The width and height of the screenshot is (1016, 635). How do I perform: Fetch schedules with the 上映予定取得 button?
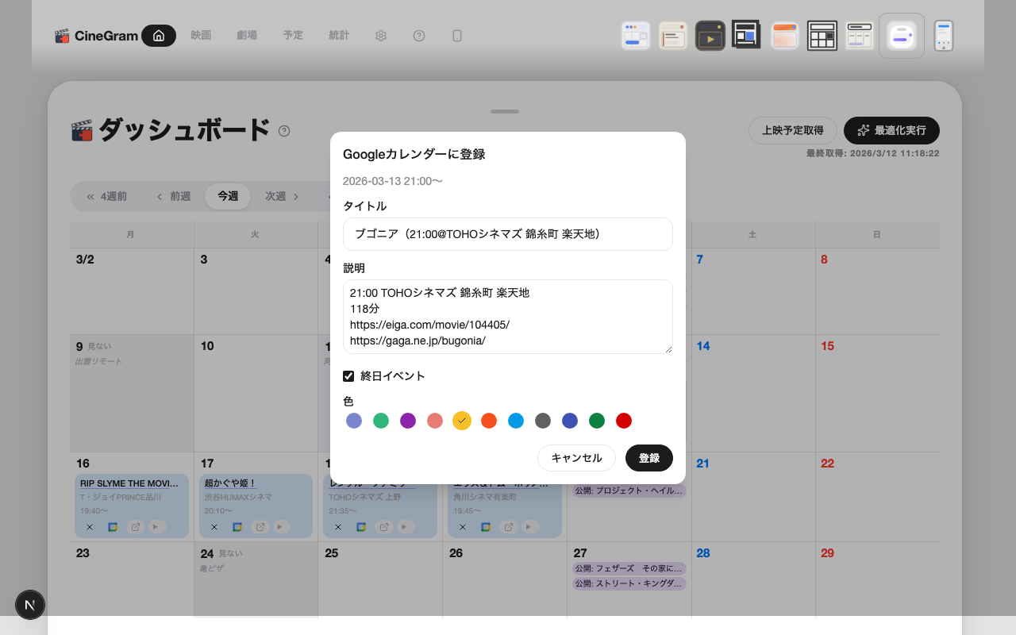[x=792, y=130]
